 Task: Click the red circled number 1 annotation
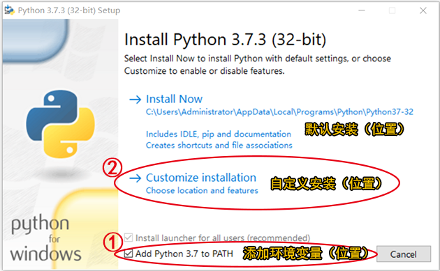(113, 242)
